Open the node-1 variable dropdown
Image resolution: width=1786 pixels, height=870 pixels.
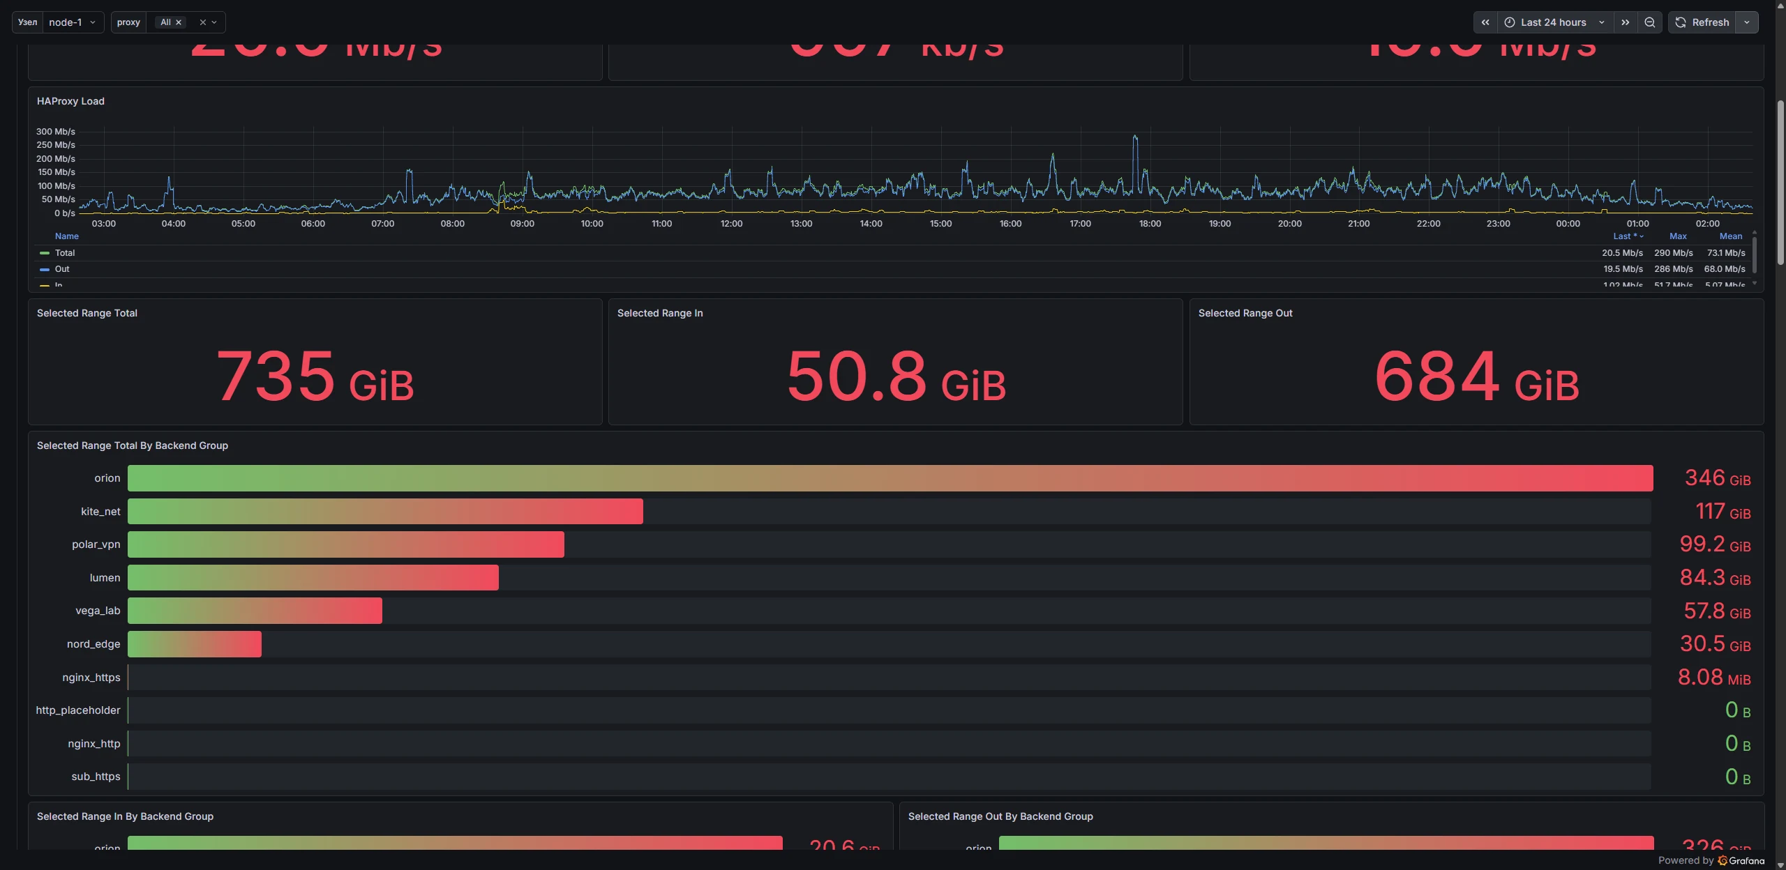[73, 22]
